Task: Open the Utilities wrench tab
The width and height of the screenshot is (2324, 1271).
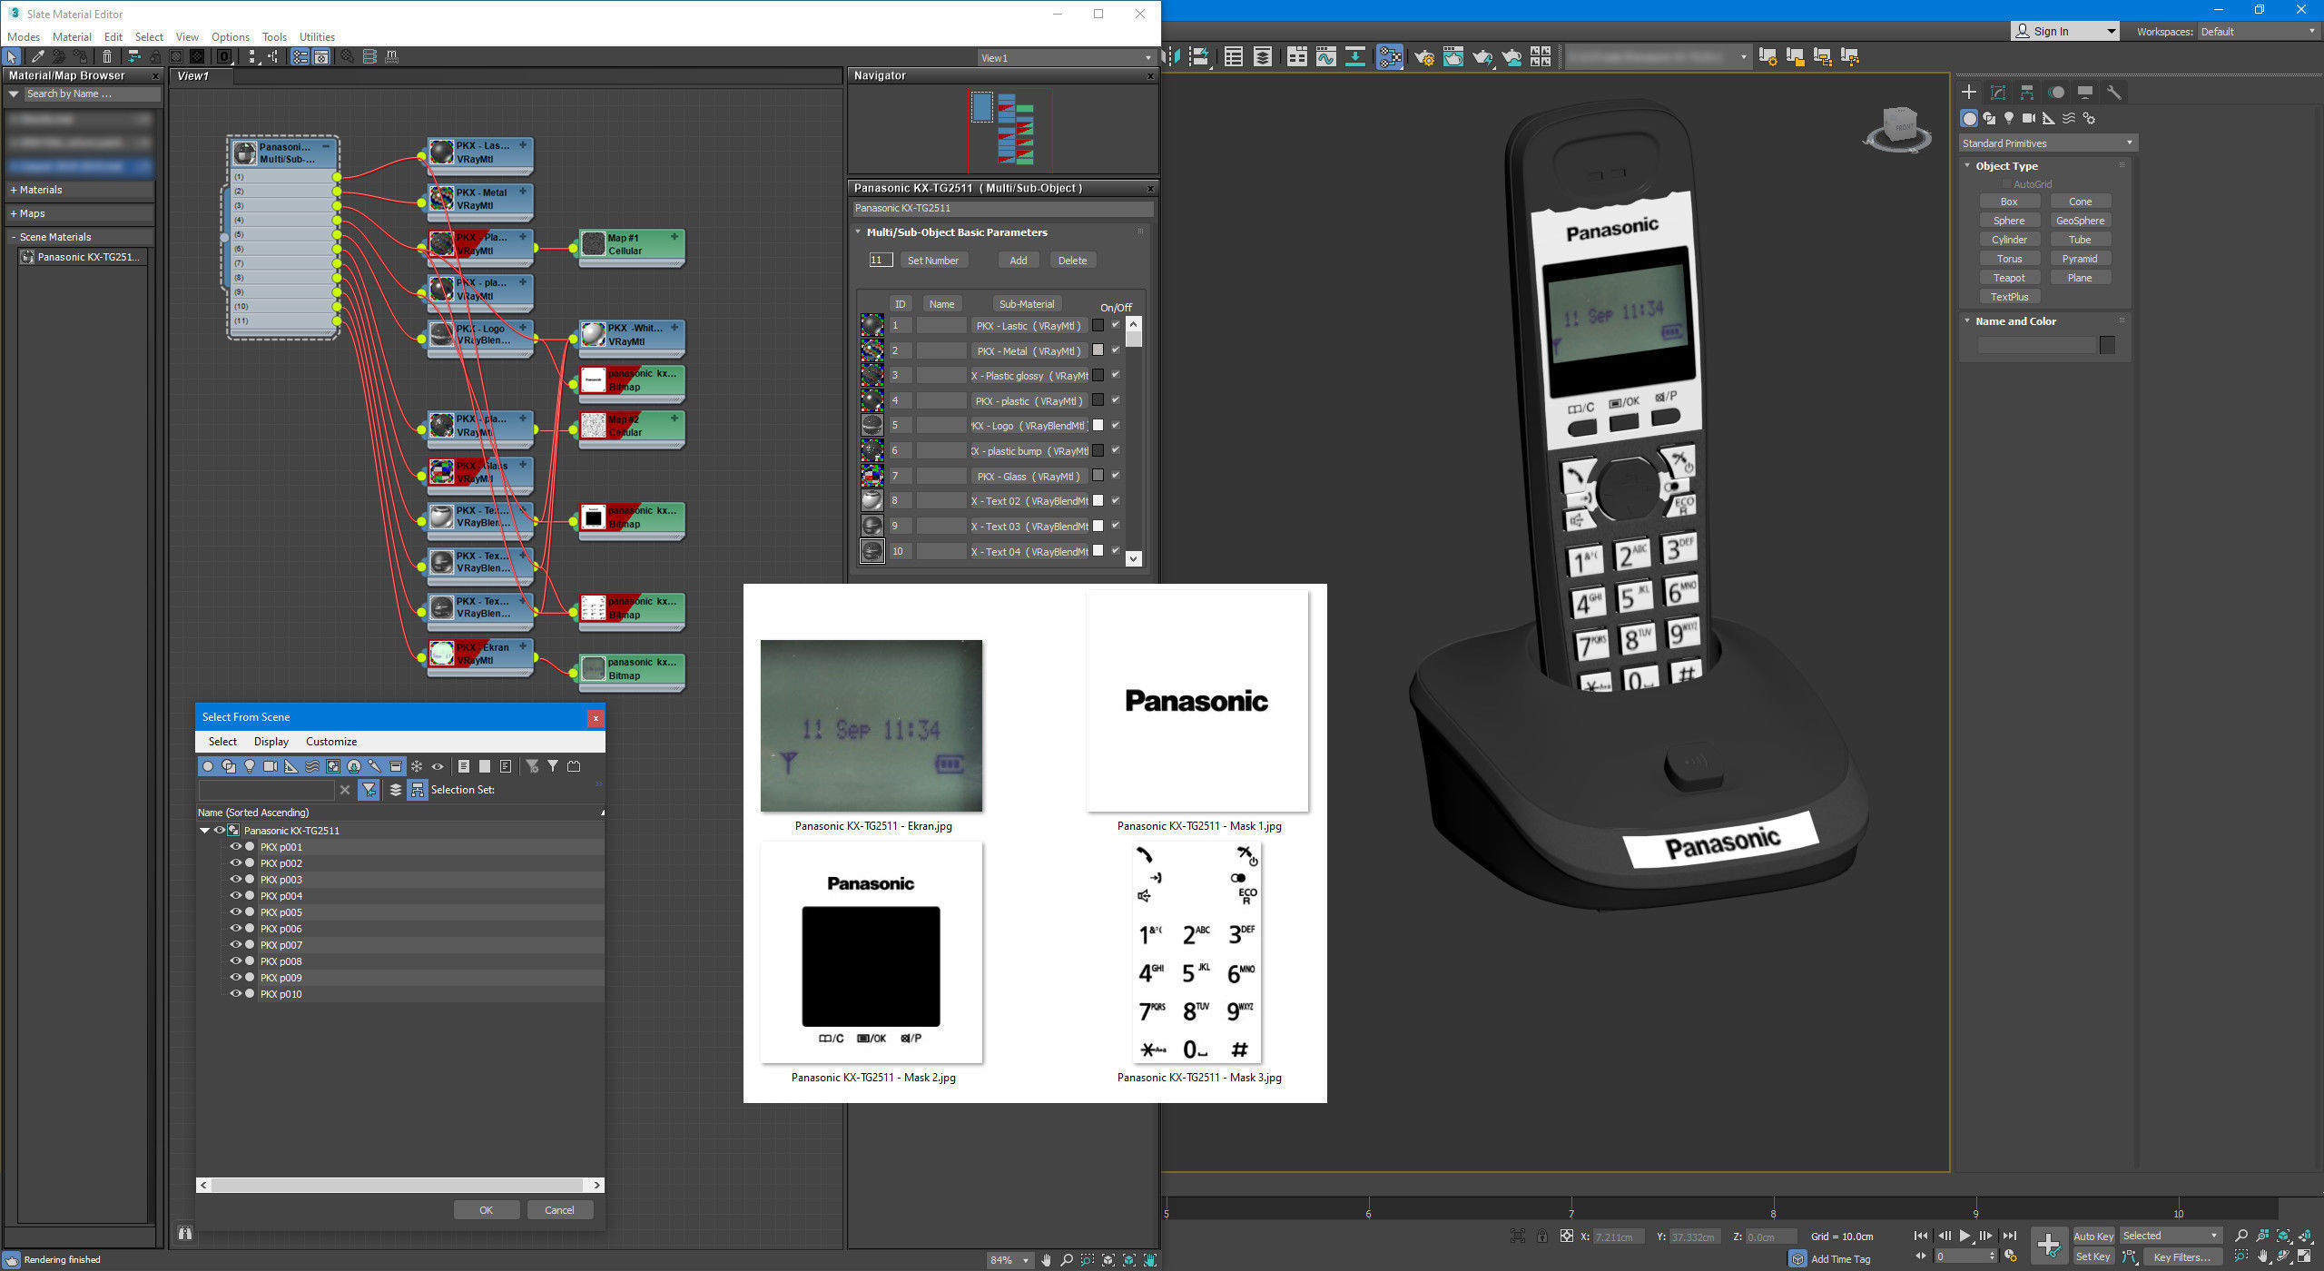Action: [x=2114, y=93]
